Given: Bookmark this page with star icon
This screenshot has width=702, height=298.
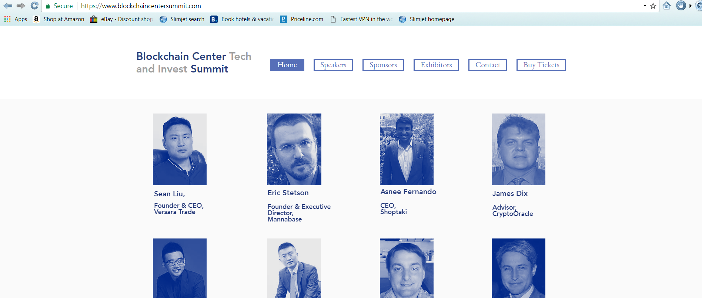Looking at the screenshot, I should coord(653,6).
